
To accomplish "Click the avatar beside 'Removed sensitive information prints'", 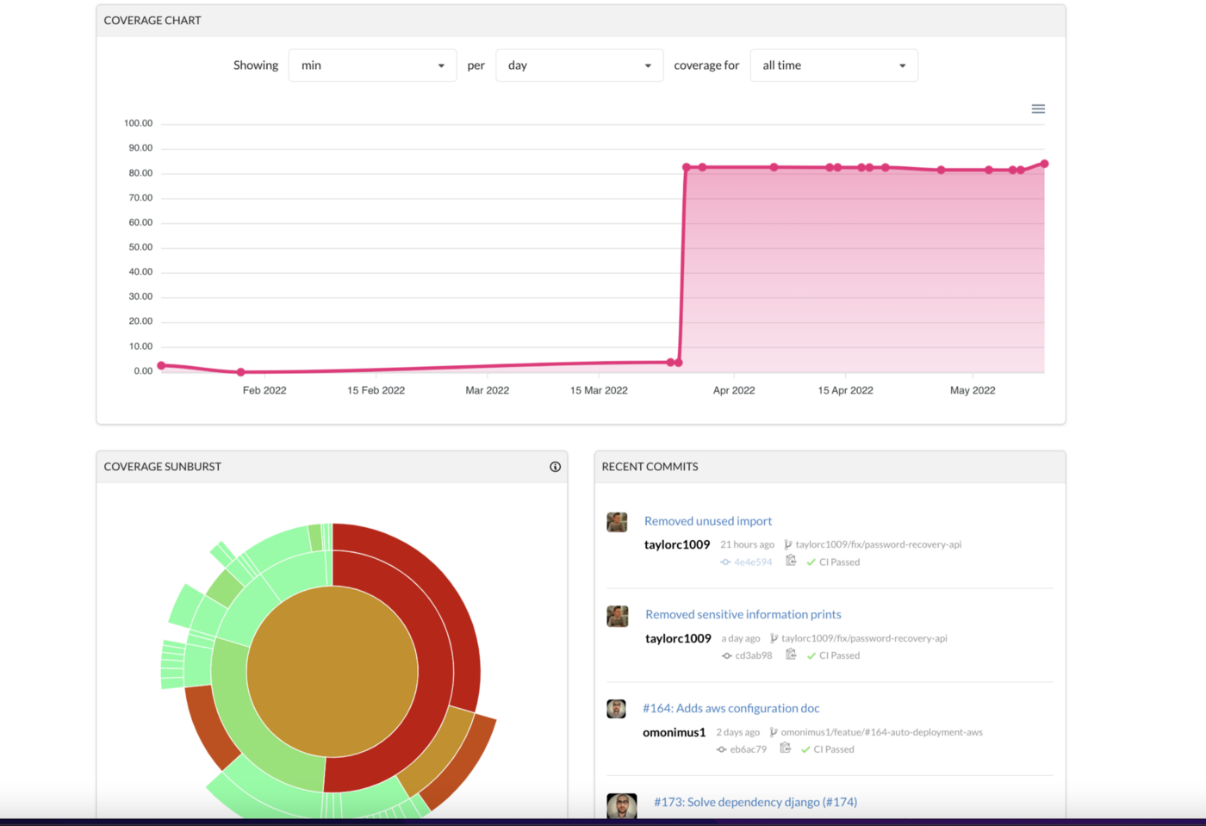I will click(617, 616).
